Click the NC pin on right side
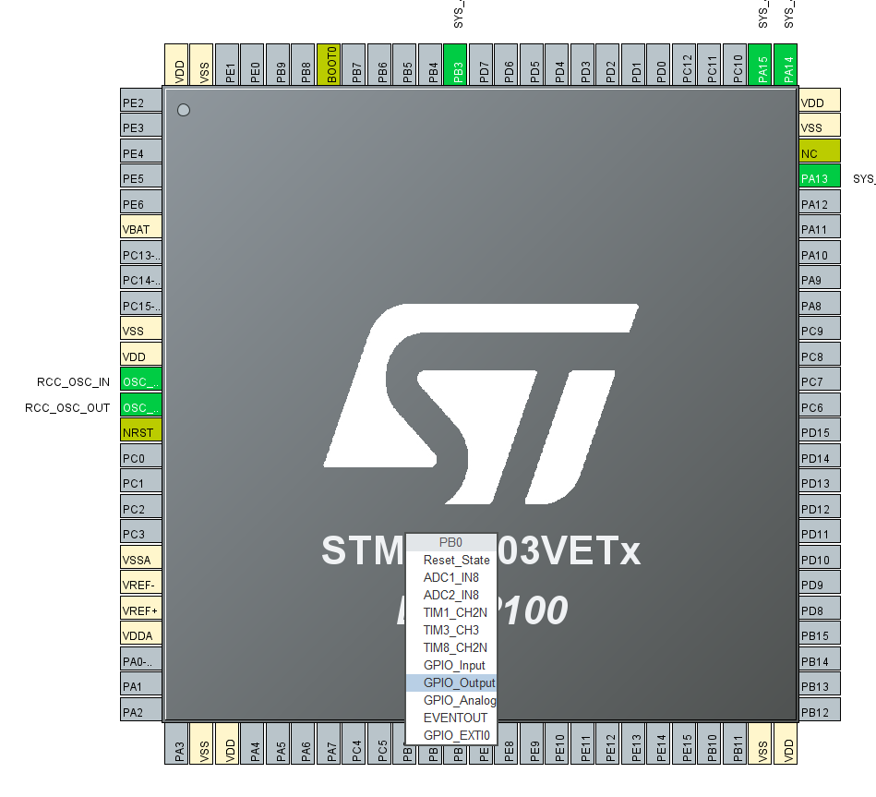This screenshot has height=797, width=876. (818, 151)
